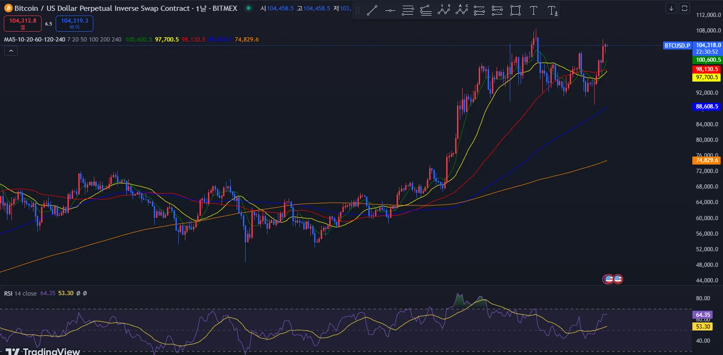The width and height of the screenshot is (723, 355).
Task: Choose the Long Position measuring tool
Action: [x=479, y=10]
